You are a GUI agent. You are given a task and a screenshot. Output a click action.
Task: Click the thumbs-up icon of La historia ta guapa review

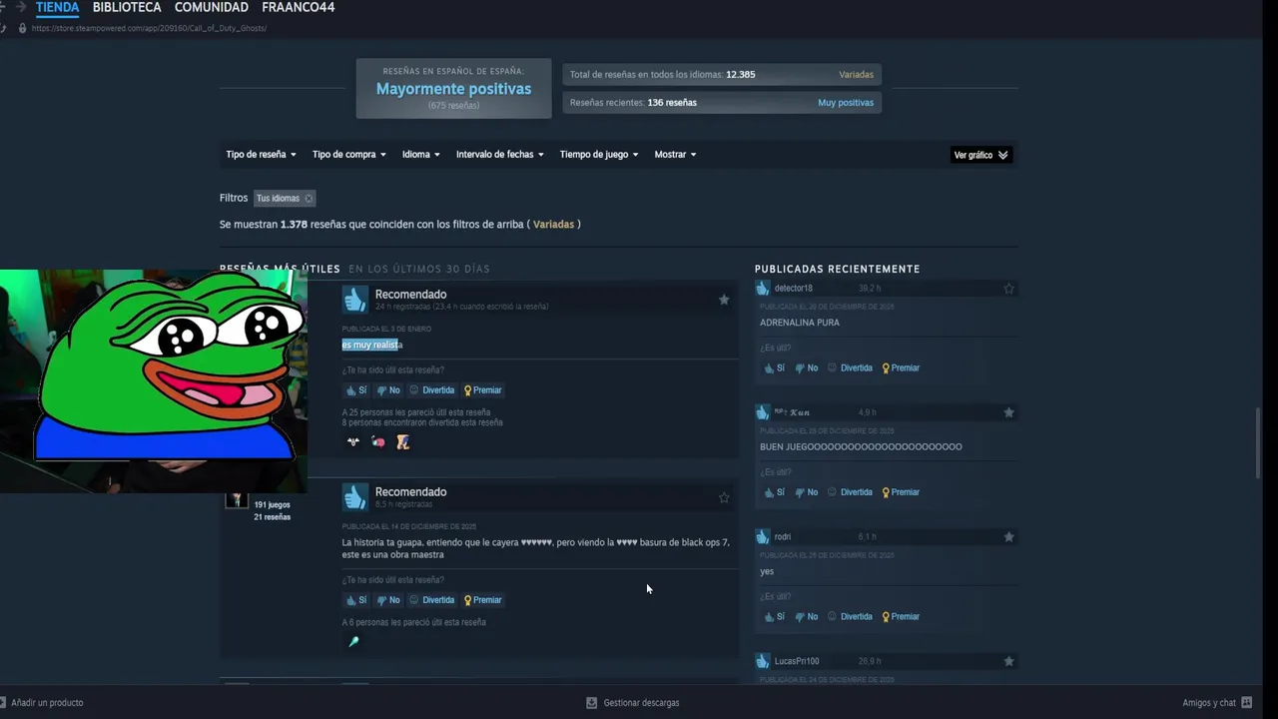point(354,496)
